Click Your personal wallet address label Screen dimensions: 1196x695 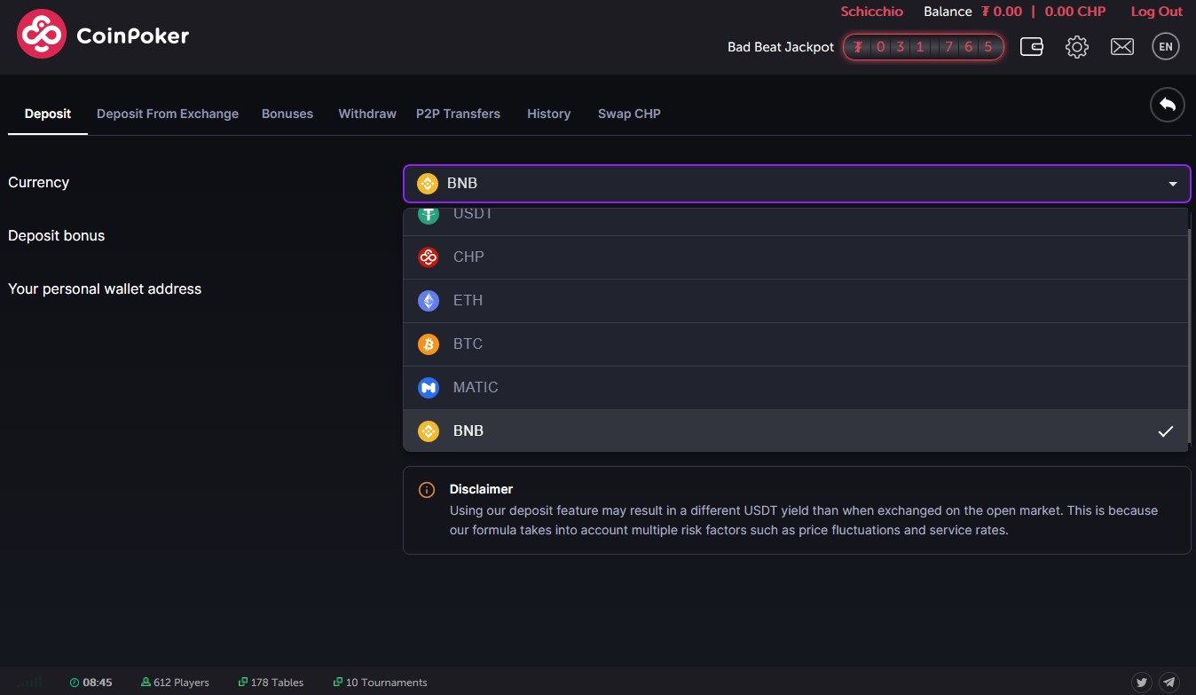point(105,289)
